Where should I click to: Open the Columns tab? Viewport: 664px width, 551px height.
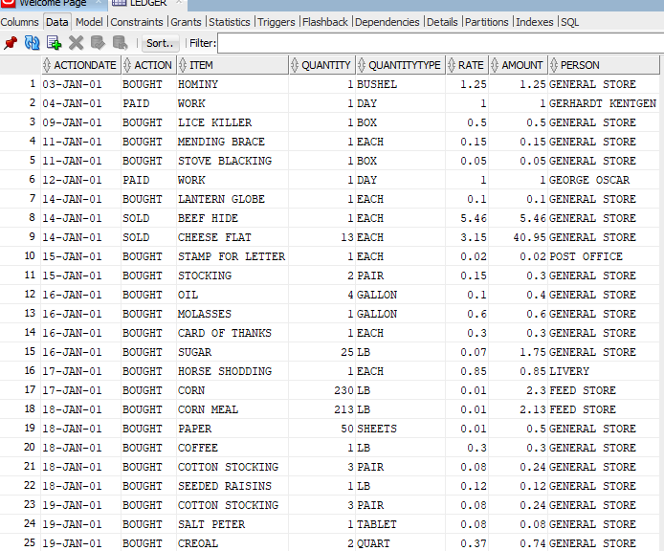click(19, 22)
